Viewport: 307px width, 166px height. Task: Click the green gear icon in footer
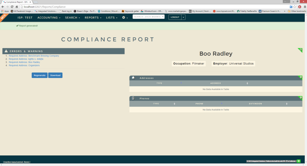[x=299, y=161]
